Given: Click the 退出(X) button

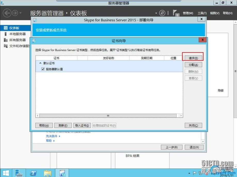Looking at the screenshot, I should (x=194, y=147).
